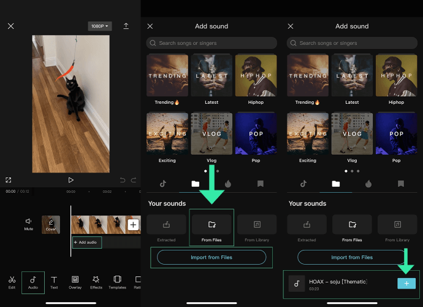This screenshot has height=307, width=423.
Task: Select From Files option in middle screen
Action: (211, 228)
